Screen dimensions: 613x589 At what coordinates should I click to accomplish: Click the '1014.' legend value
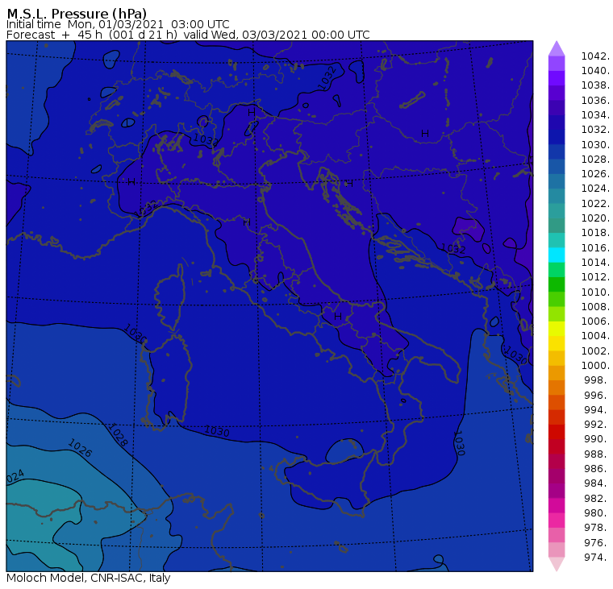tap(595, 262)
